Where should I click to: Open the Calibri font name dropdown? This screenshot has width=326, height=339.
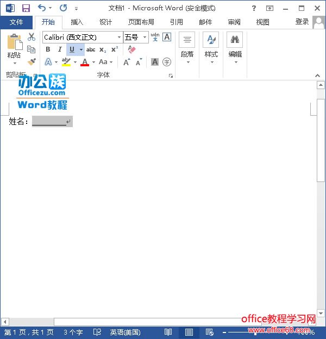coord(120,37)
